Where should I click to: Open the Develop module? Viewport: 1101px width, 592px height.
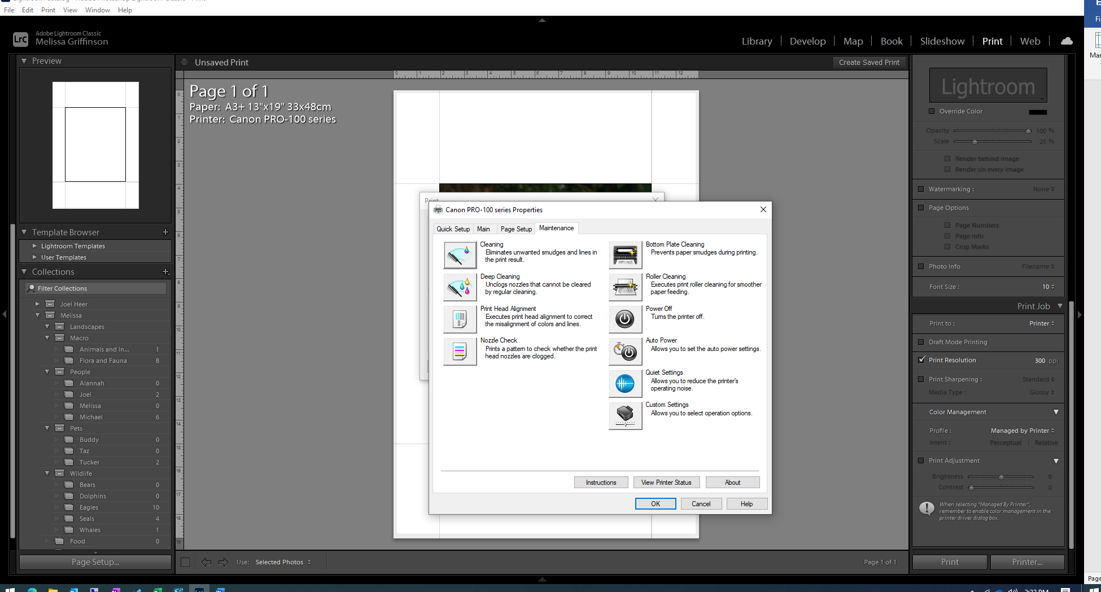tap(807, 41)
